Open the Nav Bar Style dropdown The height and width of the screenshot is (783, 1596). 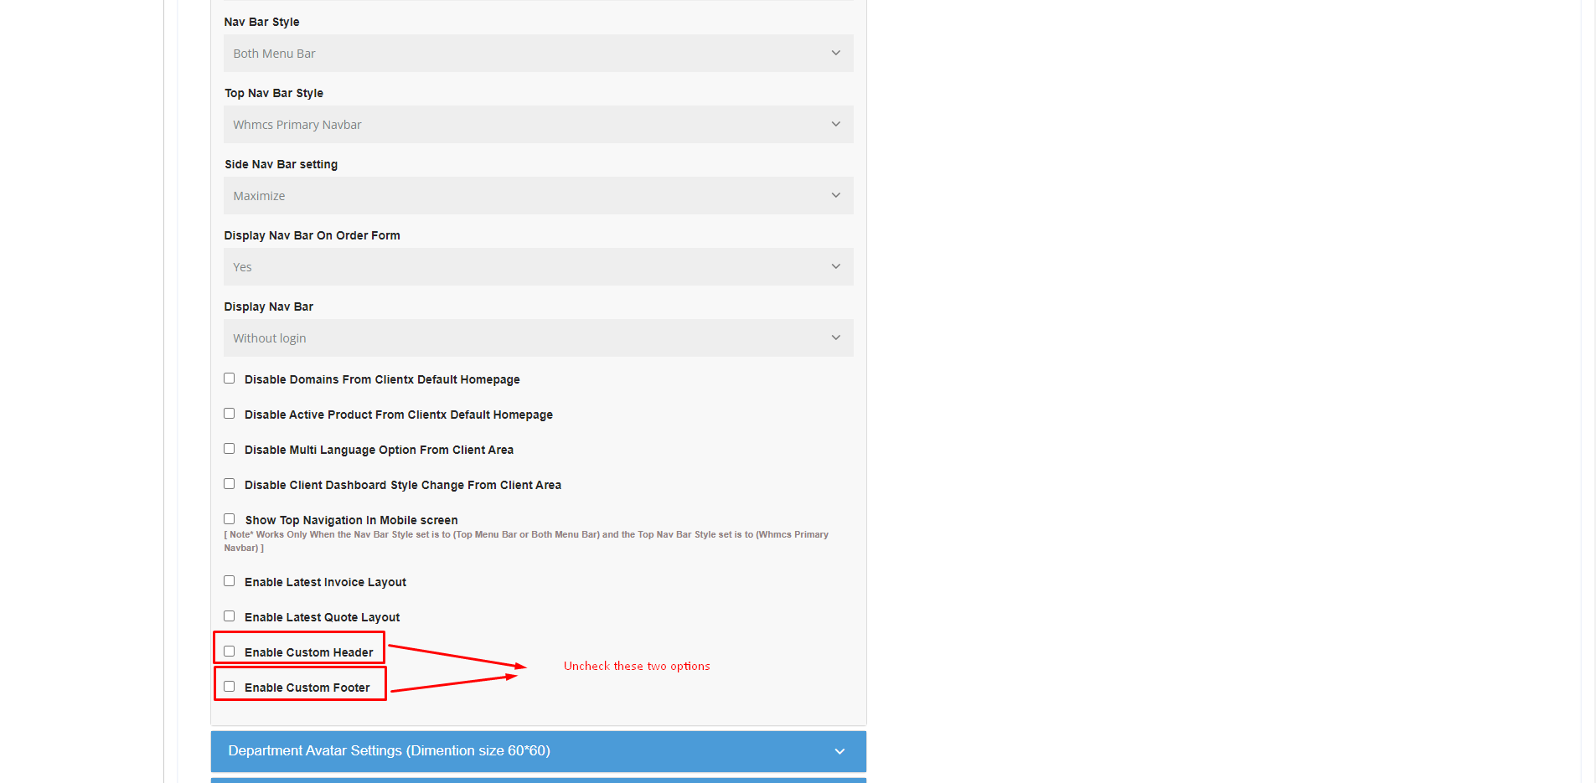(x=537, y=54)
